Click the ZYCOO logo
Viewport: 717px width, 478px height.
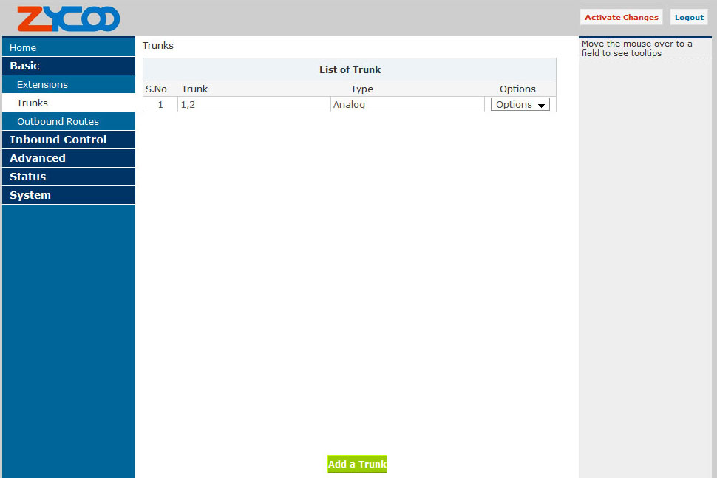[x=68, y=18]
